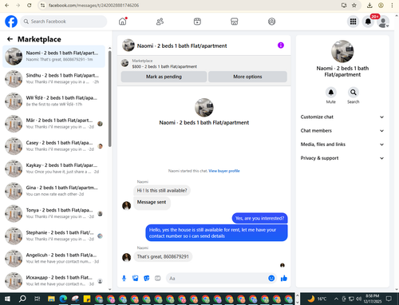Open Kaykay's conversation
The image size is (399, 305).
coord(53,168)
